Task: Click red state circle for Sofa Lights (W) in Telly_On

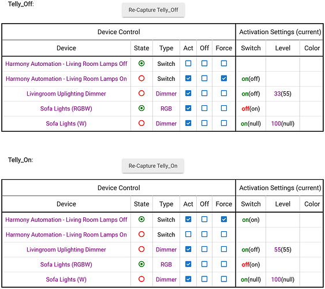Action: tap(141, 279)
